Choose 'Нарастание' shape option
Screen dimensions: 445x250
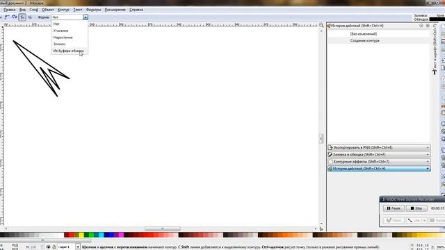coord(70,37)
